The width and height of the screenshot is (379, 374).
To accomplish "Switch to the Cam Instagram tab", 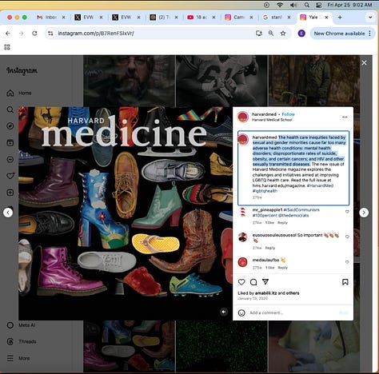I will tap(239, 18).
